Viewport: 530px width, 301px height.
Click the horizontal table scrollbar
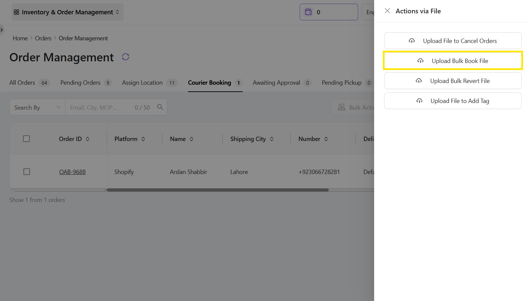pyautogui.click(x=217, y=190)
